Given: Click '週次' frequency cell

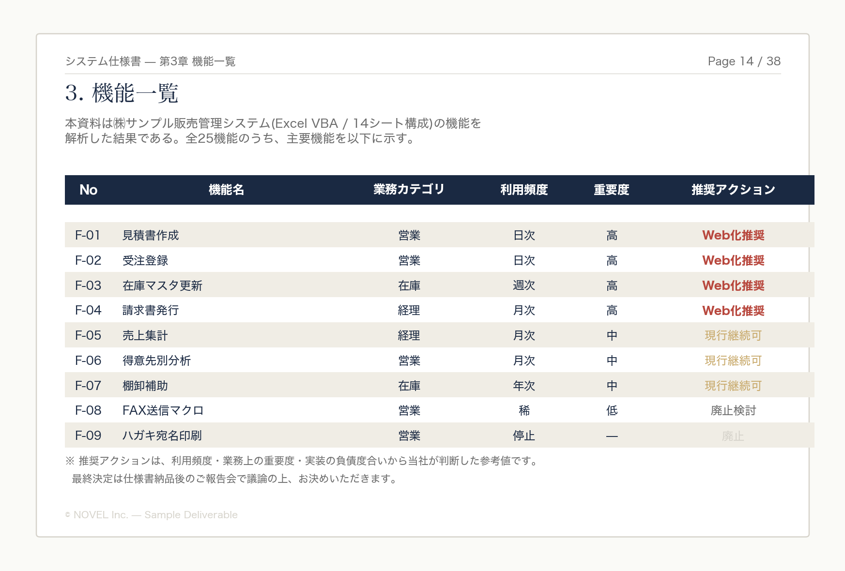Looking at the screenshot, I should (x=524, y=285).
